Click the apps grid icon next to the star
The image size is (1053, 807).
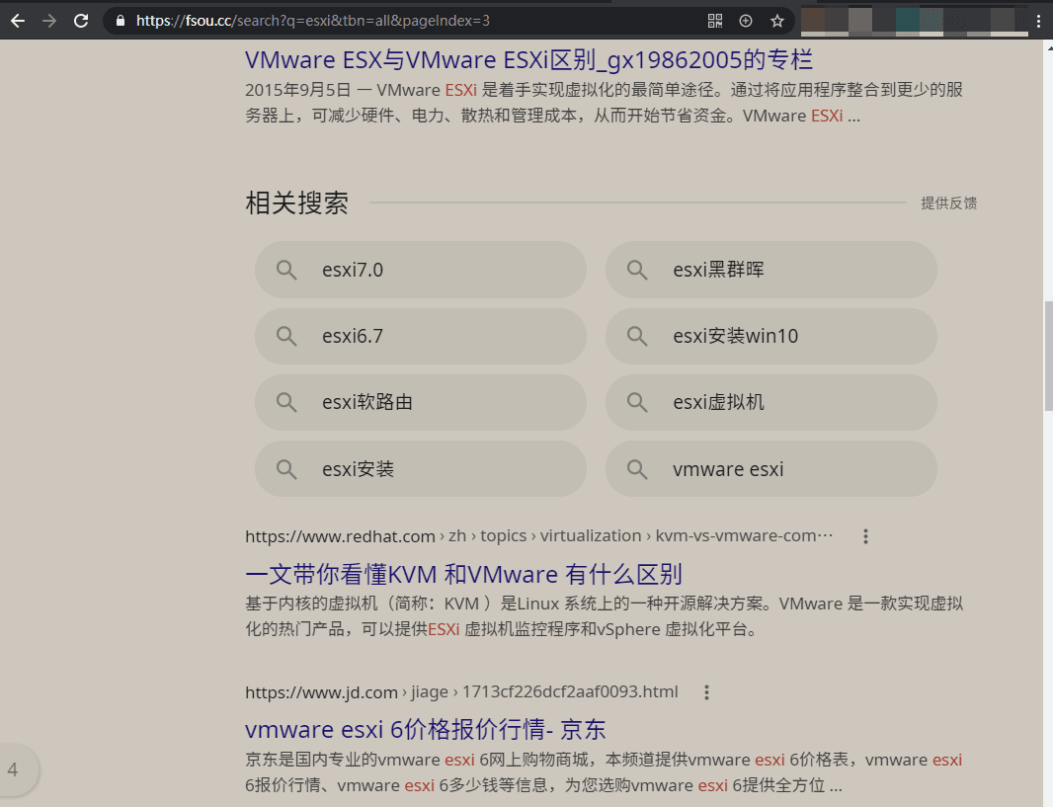(713, 20)
